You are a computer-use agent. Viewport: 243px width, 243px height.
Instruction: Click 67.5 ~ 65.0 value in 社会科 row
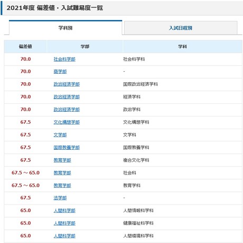tap(25, 173)
